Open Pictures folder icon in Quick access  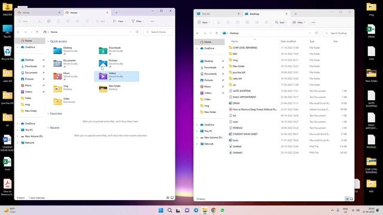pos(103,63)
